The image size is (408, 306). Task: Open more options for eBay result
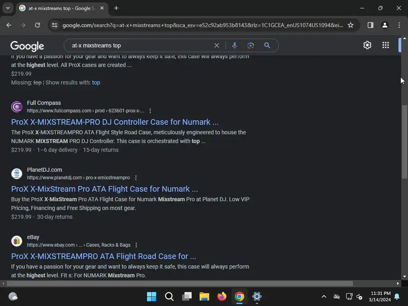tap(136, 245)
